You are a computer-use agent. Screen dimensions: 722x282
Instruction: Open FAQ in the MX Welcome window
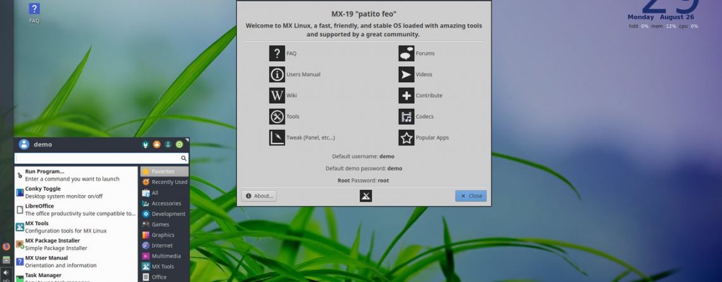point(277,53)
